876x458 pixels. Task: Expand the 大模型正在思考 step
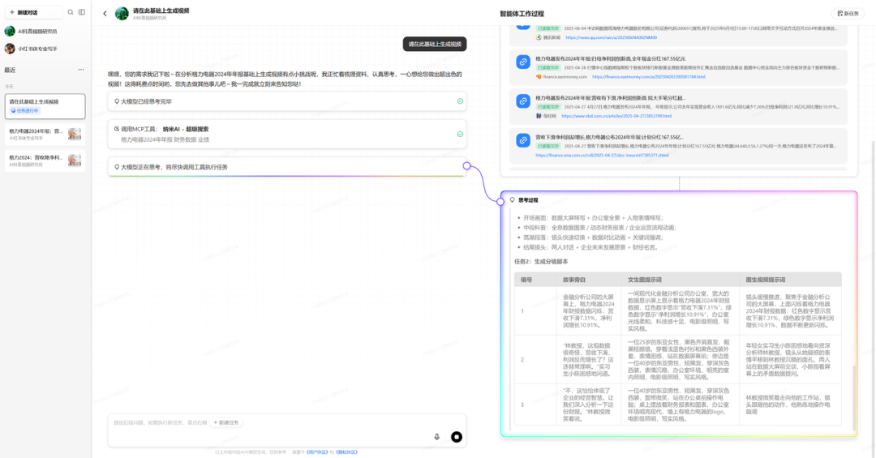point(287,167)
